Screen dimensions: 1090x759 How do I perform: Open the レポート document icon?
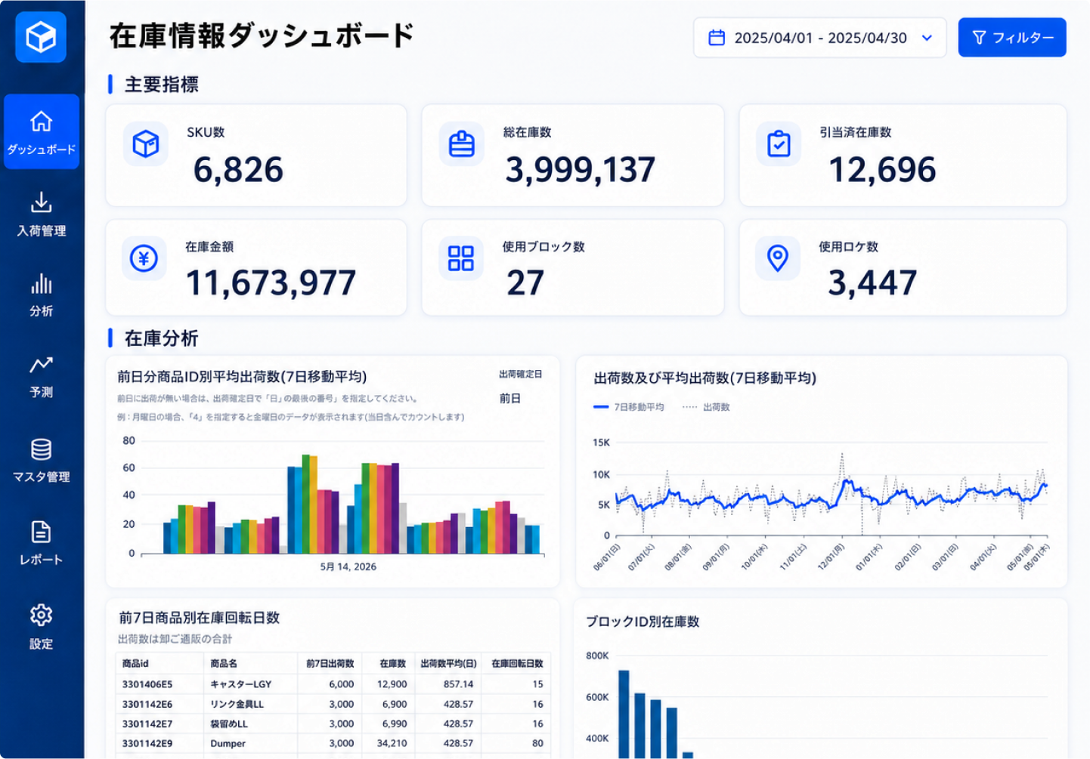click(42, 532)
